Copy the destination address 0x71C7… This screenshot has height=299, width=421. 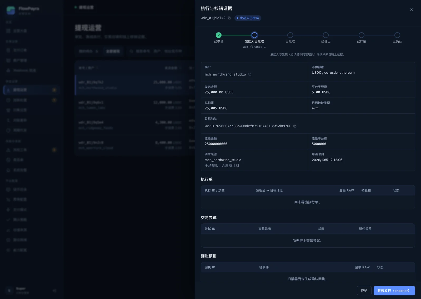(x=295, y=126)
